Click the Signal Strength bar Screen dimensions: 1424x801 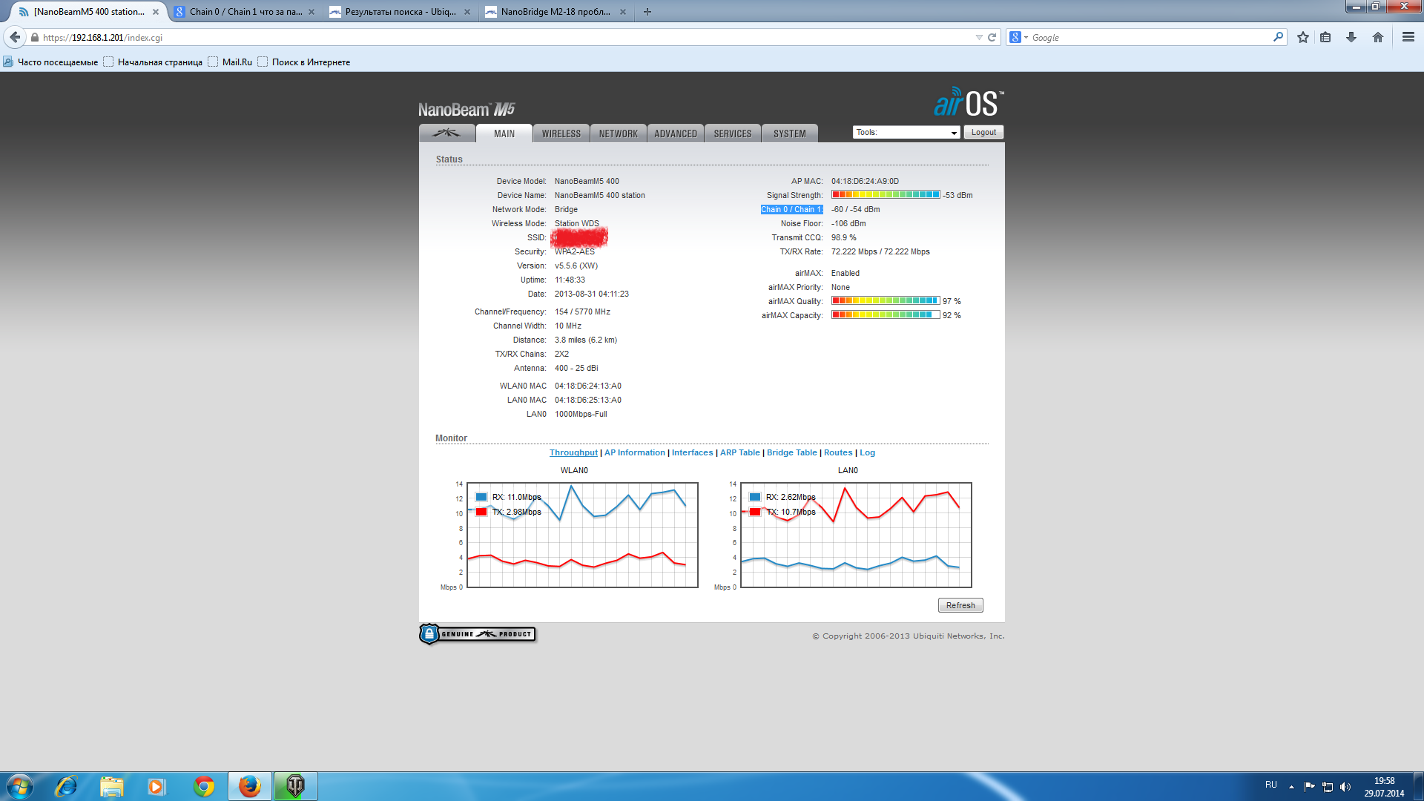pos(886,195)
